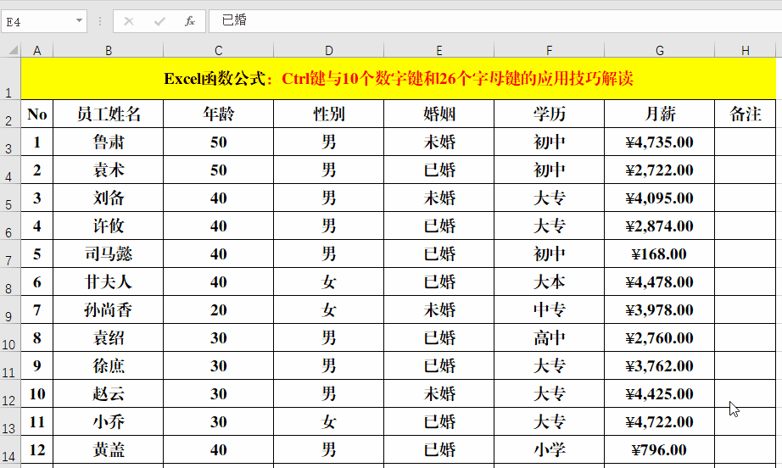Select the name cell 袁绍

coord(109,337)
